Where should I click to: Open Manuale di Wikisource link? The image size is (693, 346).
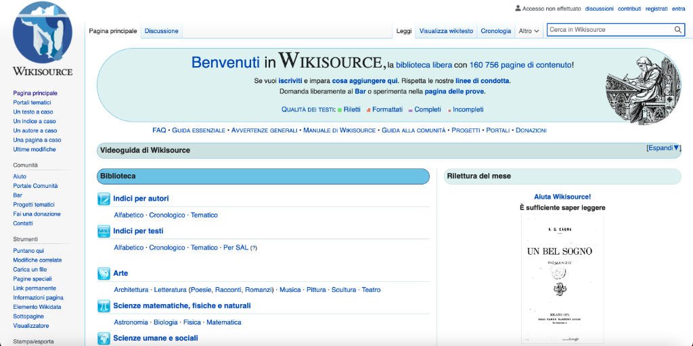point(340,130)
